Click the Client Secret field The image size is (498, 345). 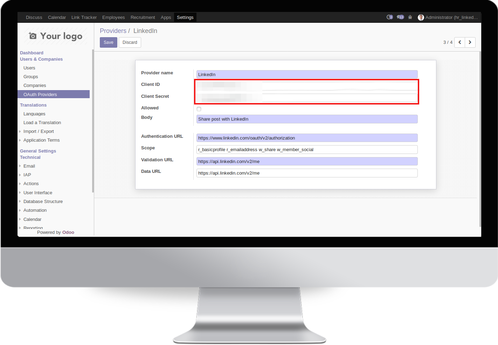pyautogui.click(x=307, y=98)
